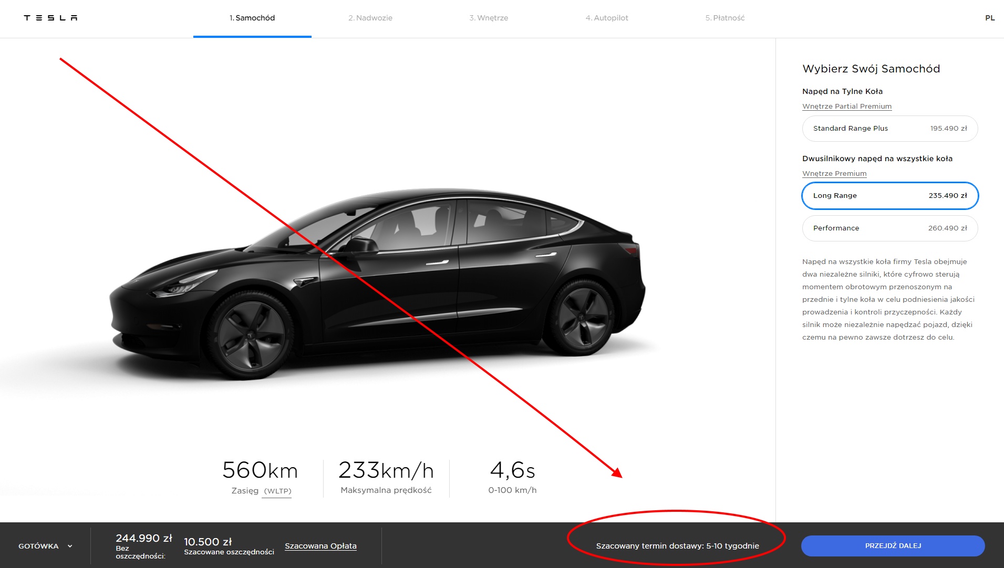
Task: Select the Performance option
Action: [890, 228]
